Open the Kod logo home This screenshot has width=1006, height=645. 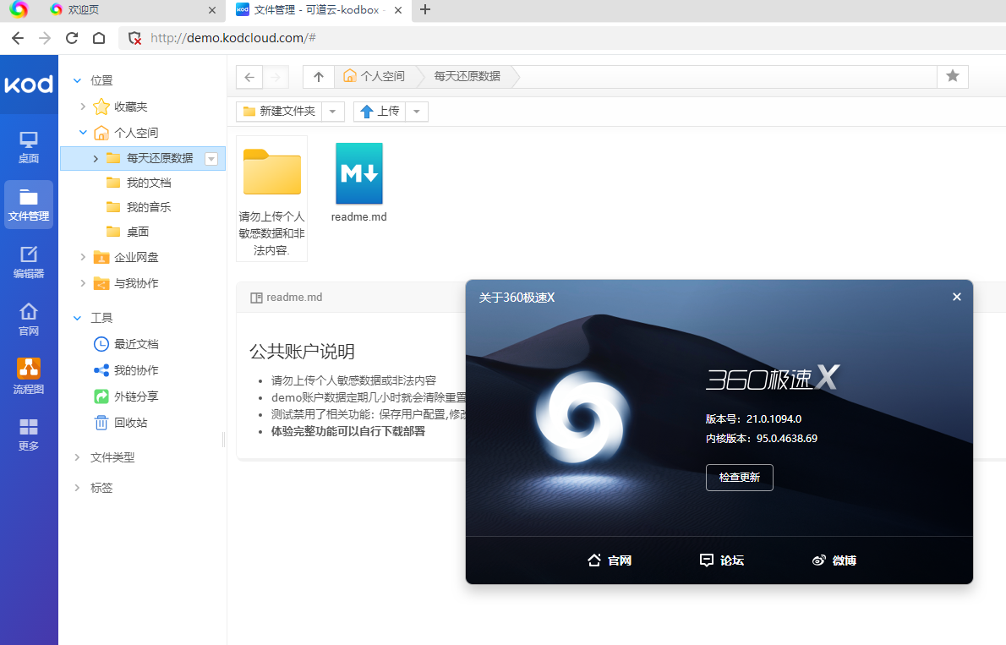[x=29, y=84]
